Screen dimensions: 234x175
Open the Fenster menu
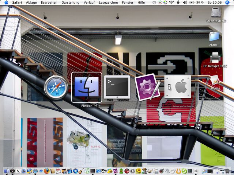(x=128, y=3)
